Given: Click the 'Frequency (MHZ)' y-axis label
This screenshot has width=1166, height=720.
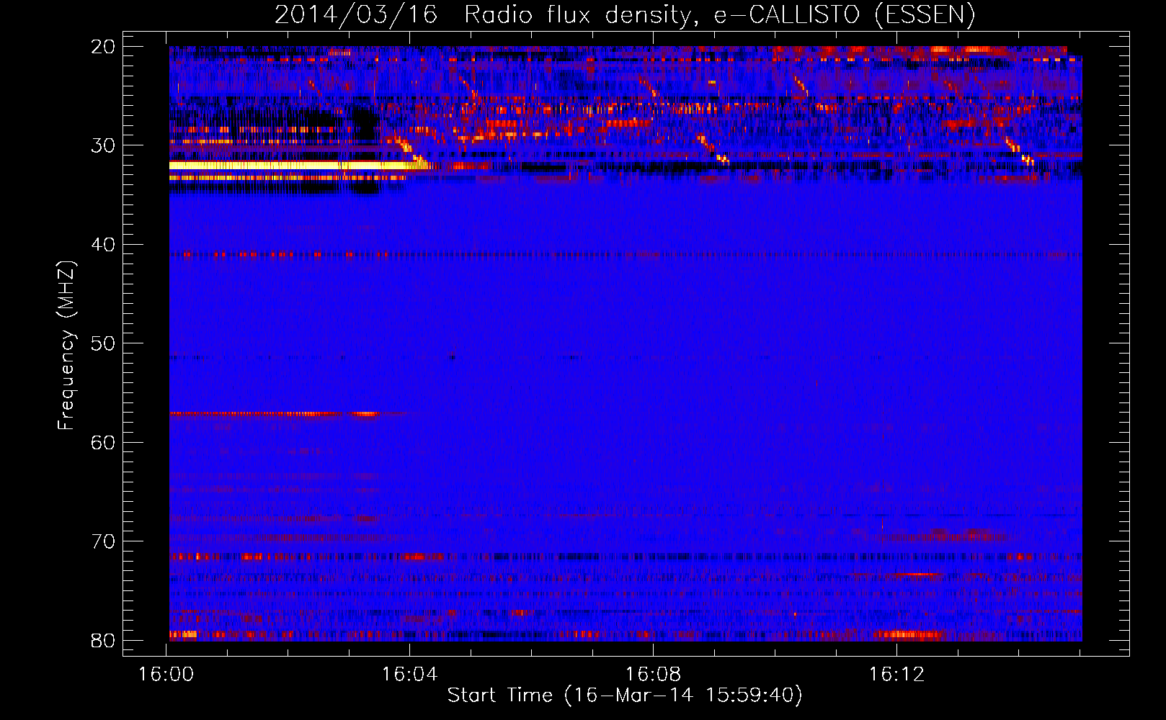Looking at the screenshot, I should tap(66, 345).
